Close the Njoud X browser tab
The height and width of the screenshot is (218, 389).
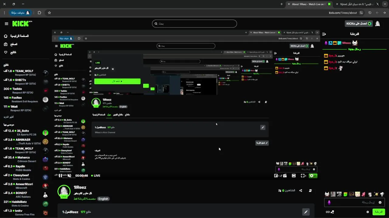337,4
